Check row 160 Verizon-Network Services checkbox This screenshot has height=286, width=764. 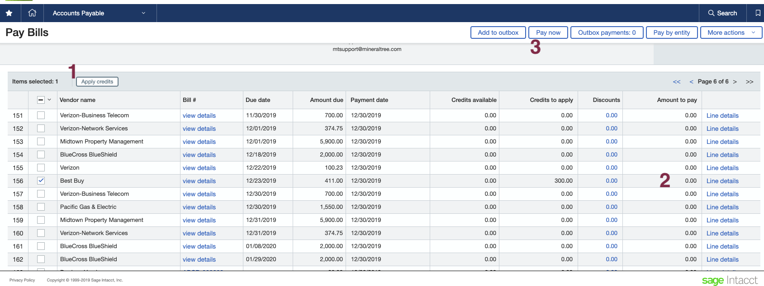41,233
